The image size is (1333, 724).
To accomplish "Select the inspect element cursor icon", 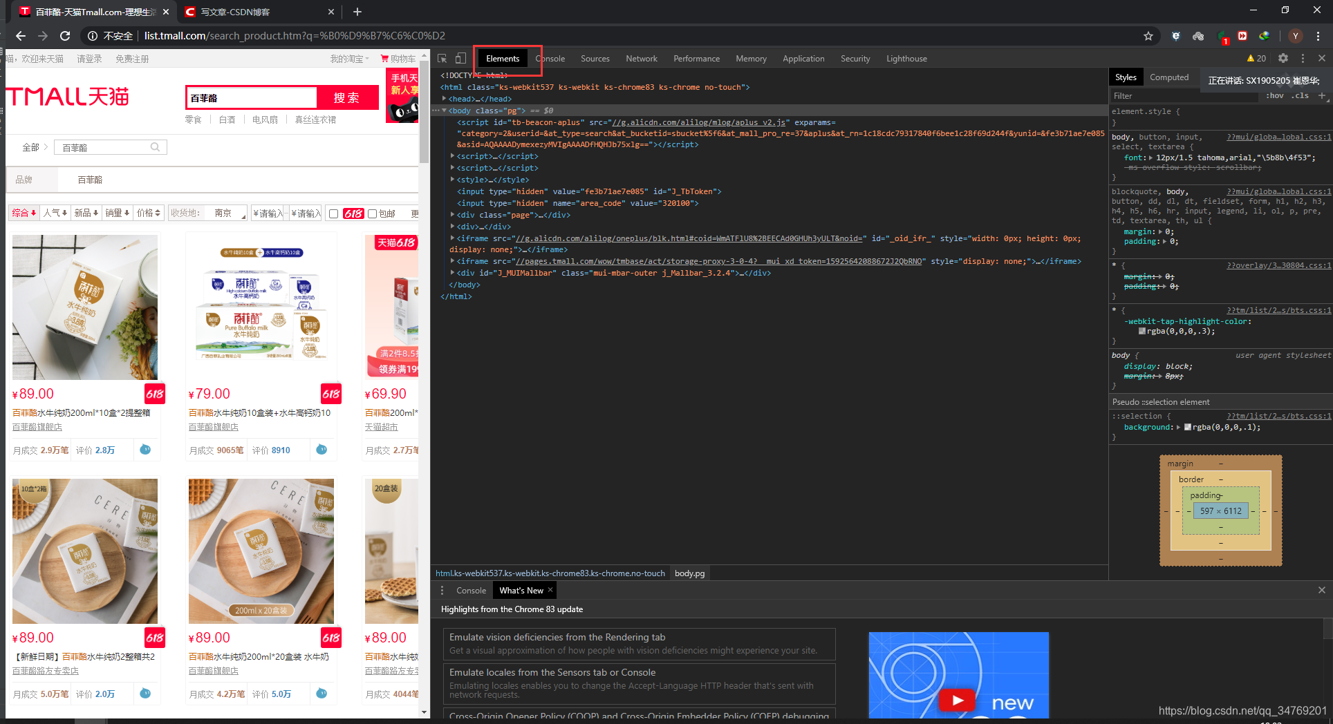I will click(442, 59).
